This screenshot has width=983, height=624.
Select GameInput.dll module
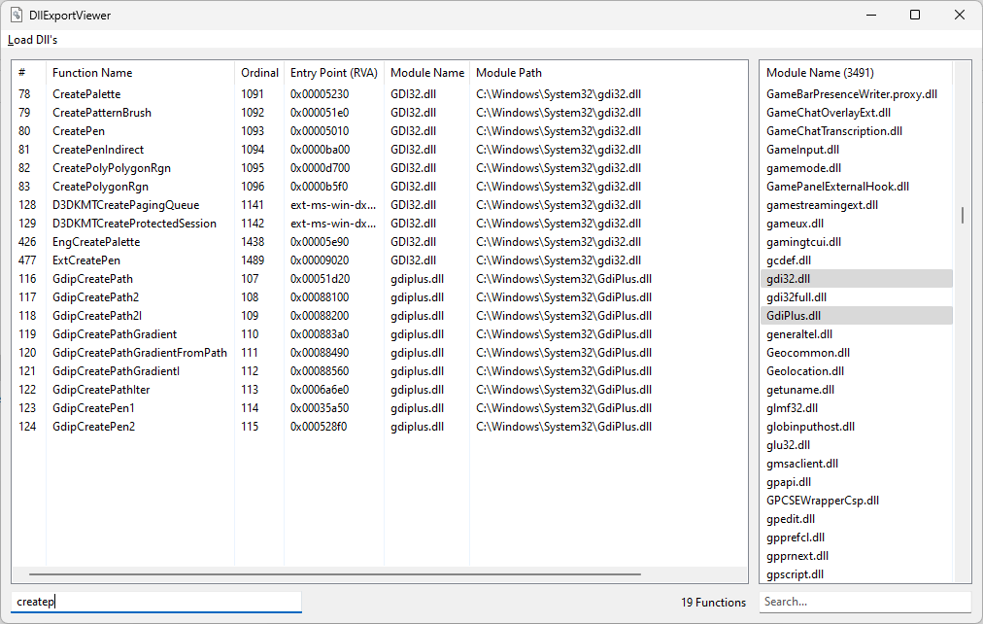click(857, 150)
